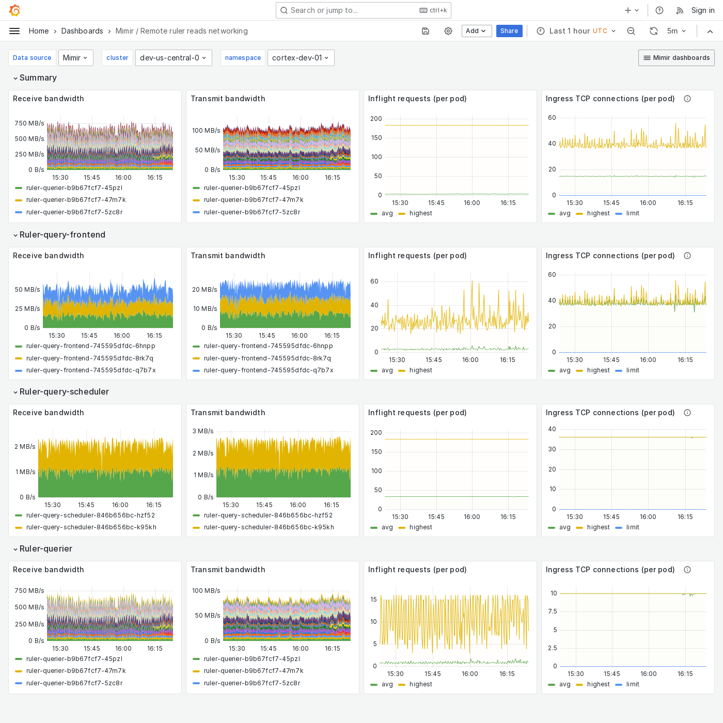Open the news feed icon
Image resolution: width=723 pixels, height=723 pixels.
(x=679, y=10)
